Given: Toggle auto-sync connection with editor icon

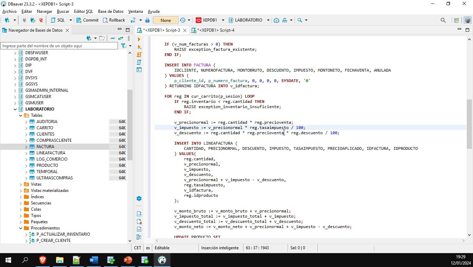Looking at the screenshot, I should [x=121, y=39].
